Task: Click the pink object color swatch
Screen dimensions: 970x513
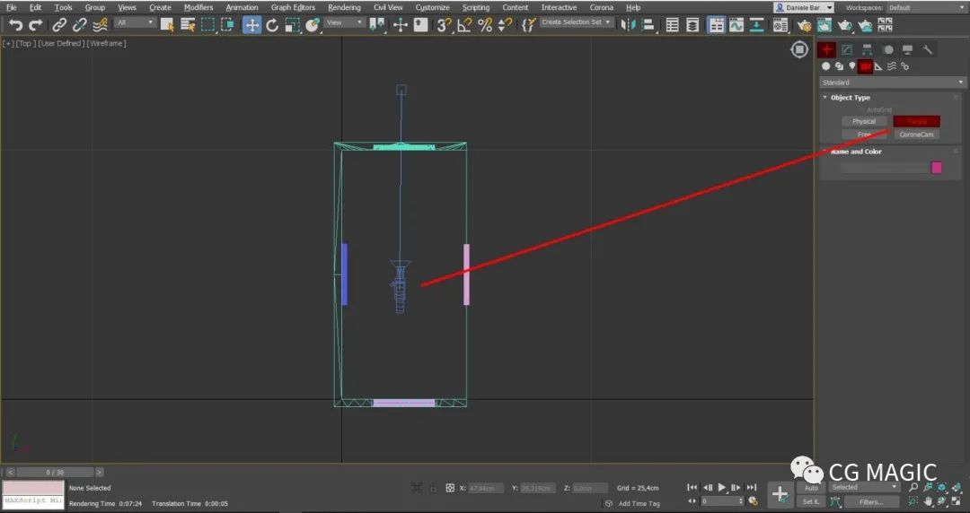Action: pos(937,168)
